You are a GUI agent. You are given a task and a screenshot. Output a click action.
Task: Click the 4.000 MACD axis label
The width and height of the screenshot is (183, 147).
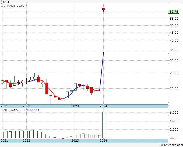tap(174, 121)
